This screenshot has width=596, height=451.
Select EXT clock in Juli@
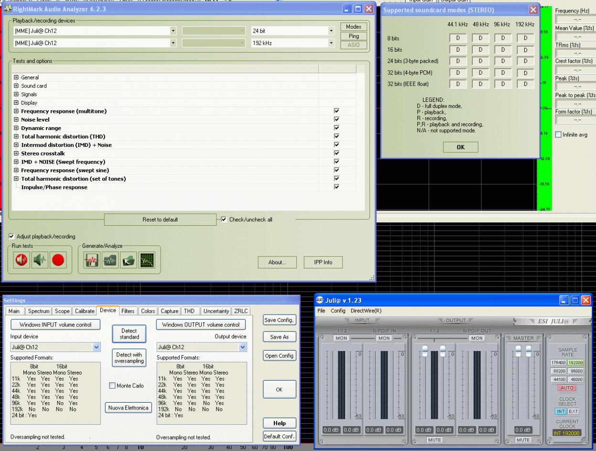(x=573, y=411)
